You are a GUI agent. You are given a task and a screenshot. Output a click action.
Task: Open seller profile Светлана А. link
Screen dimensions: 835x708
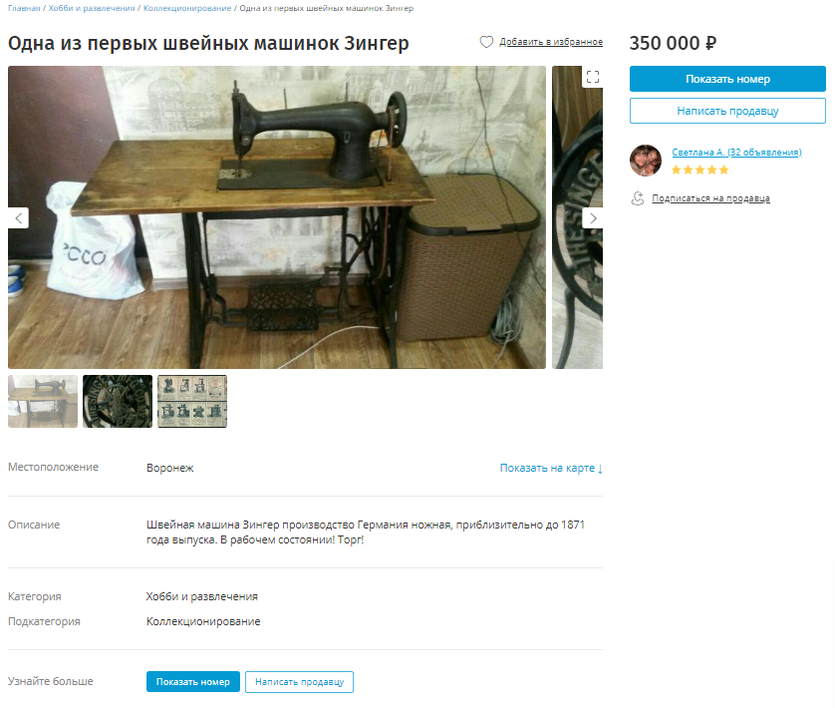736,152
